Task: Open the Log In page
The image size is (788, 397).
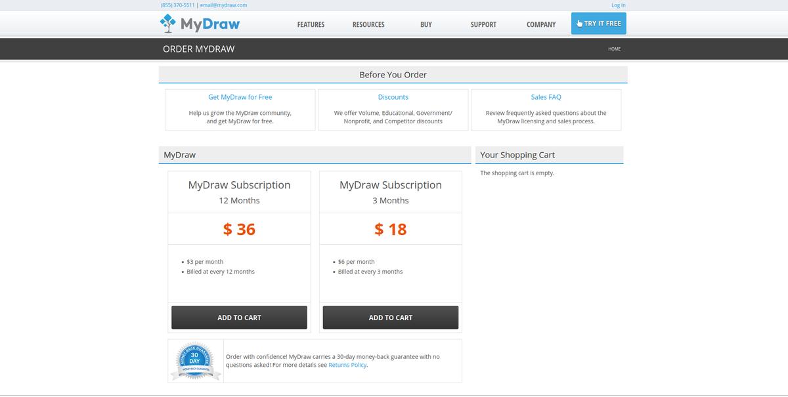Action: [618, 5]
